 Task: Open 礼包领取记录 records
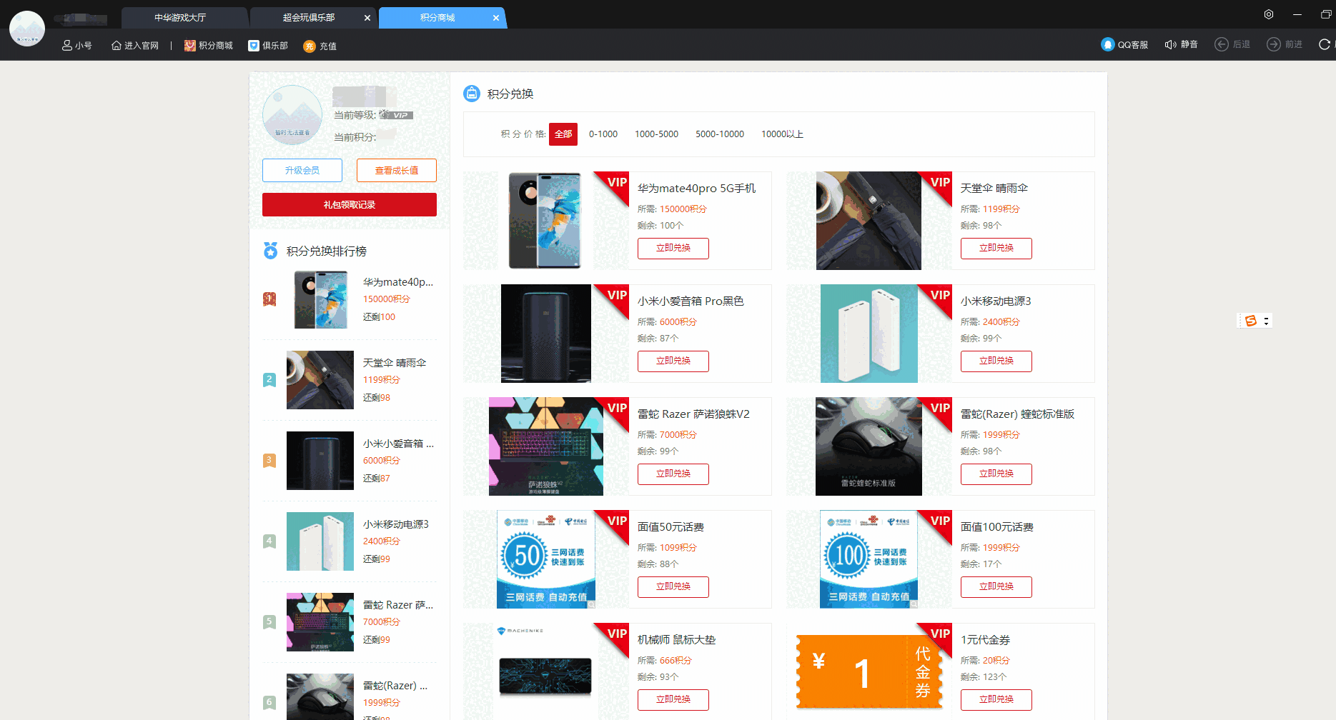click(350, 205)
